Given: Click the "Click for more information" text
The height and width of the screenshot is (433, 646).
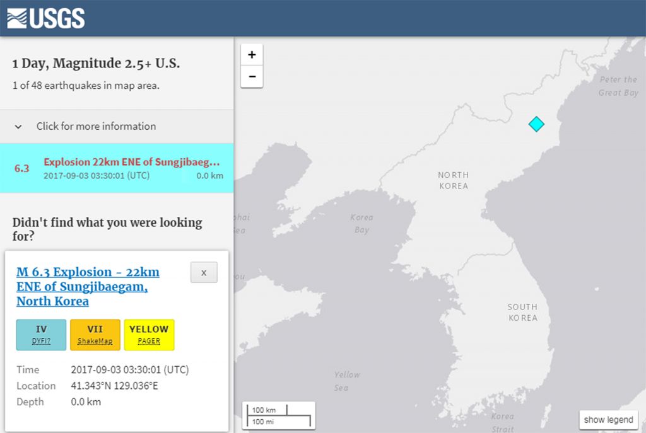Looking at the screenshot, I should (x=96, y=126).
